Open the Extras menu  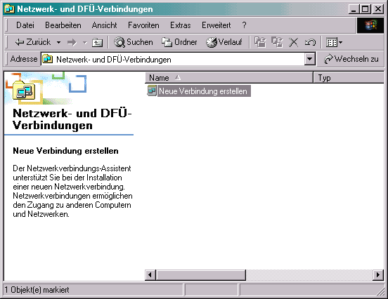pyautogui.click(x=181, y=25)
